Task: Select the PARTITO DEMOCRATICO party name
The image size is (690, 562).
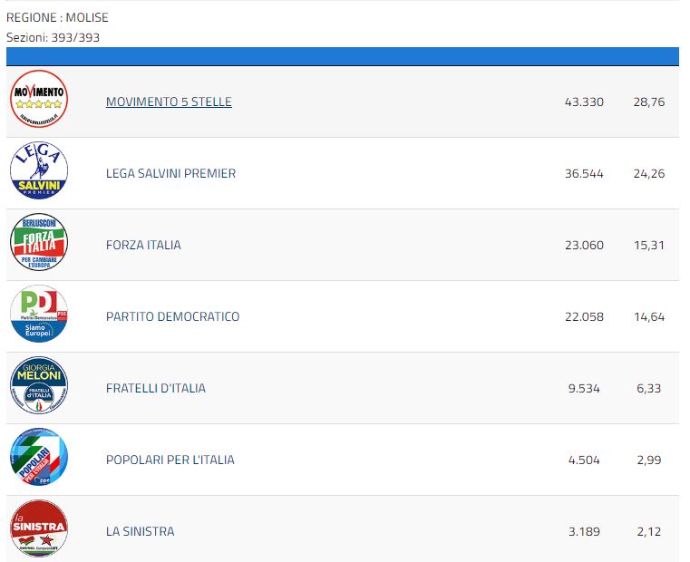Action: click(172, 317)
